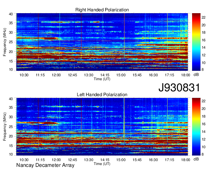Click the 22 label on the Right Handed color bar
Viewport: 209px width, 169px height.
[203, 17]
